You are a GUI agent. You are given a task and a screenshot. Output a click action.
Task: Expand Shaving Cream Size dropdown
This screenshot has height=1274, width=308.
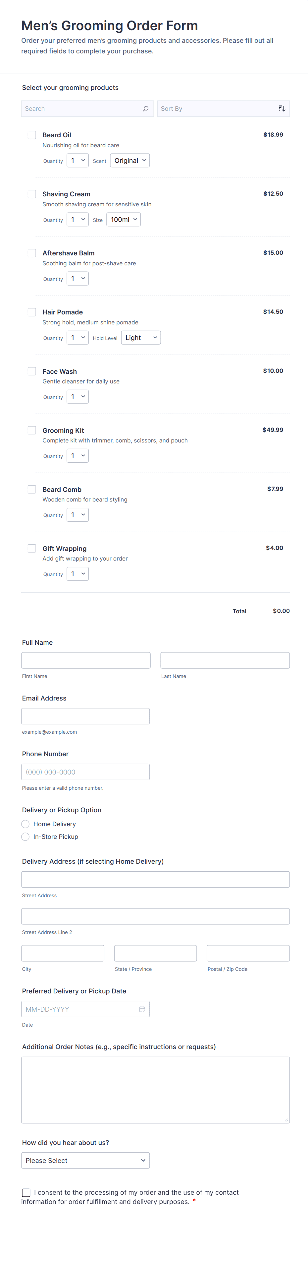coord(124,220)
